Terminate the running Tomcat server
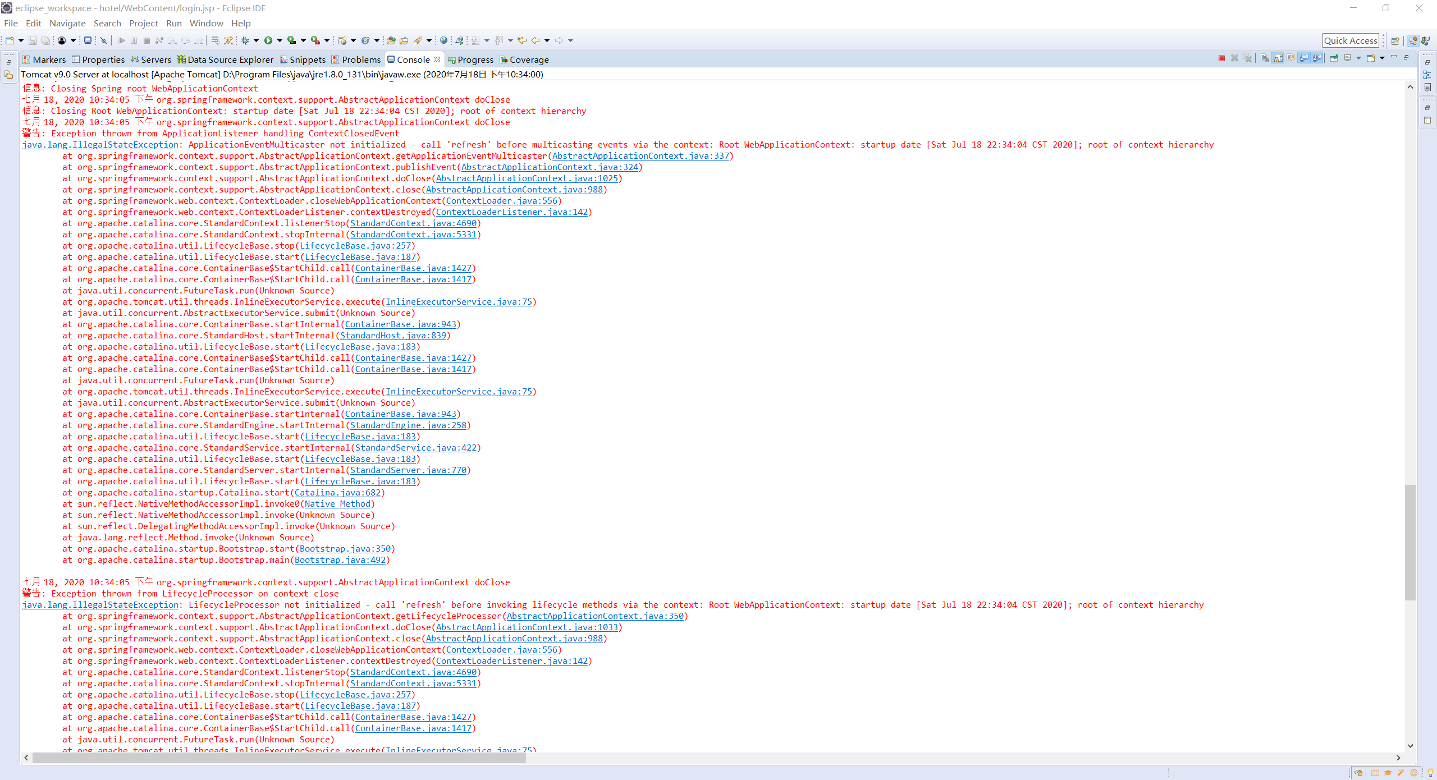Viewport: 1437px width, 780px height. click(x=1221, y=58)
